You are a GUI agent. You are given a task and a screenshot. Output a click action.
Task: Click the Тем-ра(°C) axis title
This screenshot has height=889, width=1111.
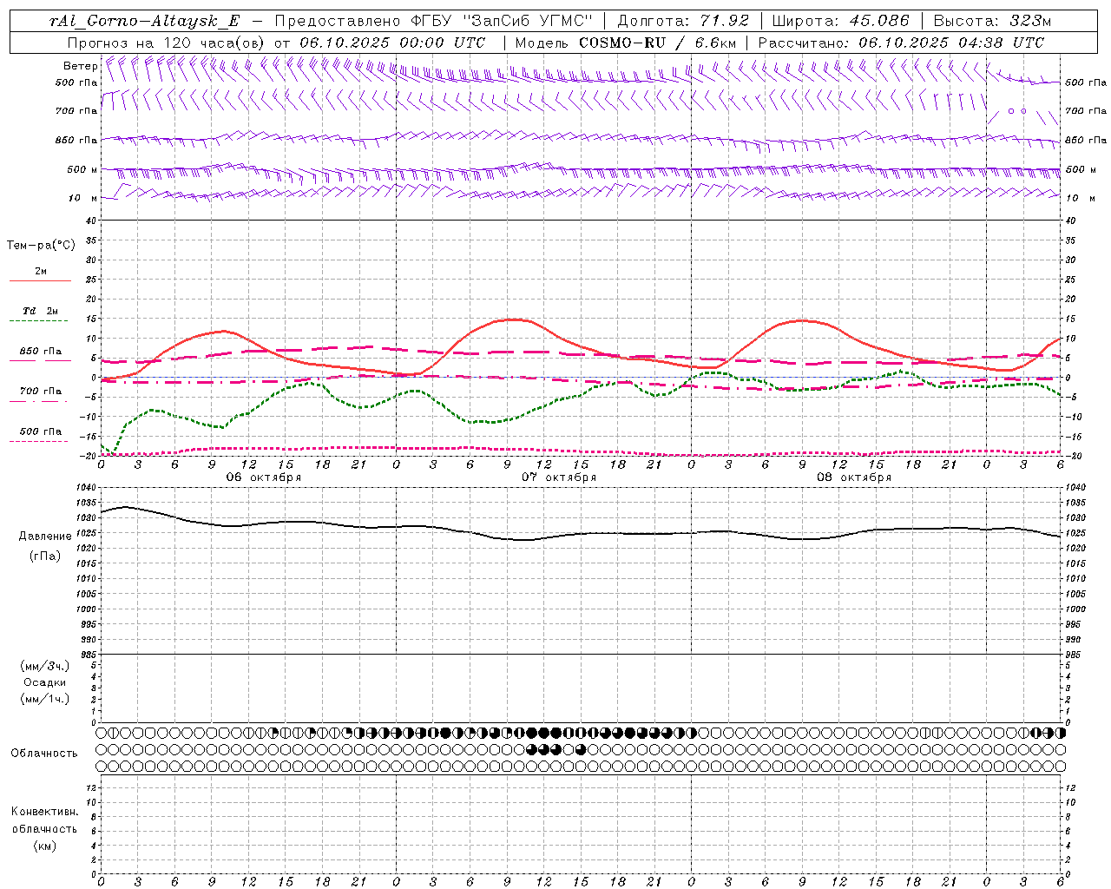[41, 246]
